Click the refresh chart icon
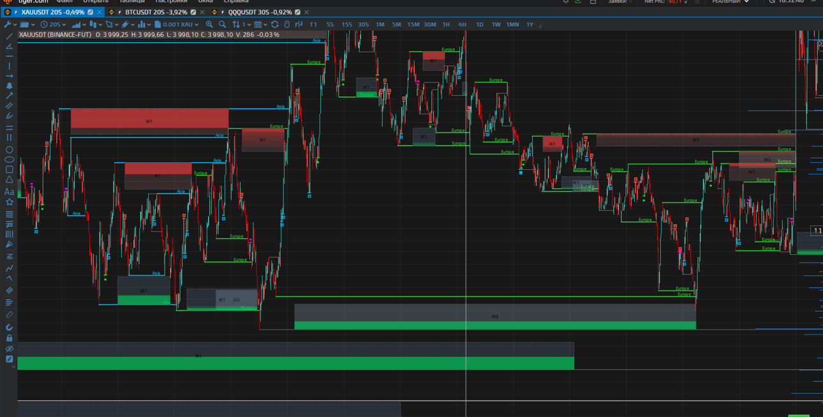Image resolution: width=823 pixels, height=417 pixels. tap(274, 24)
